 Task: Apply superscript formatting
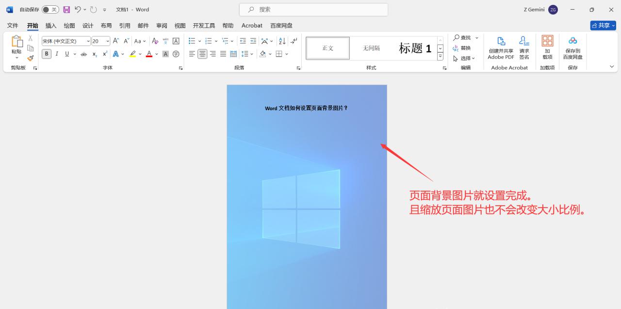click(105, 54)
